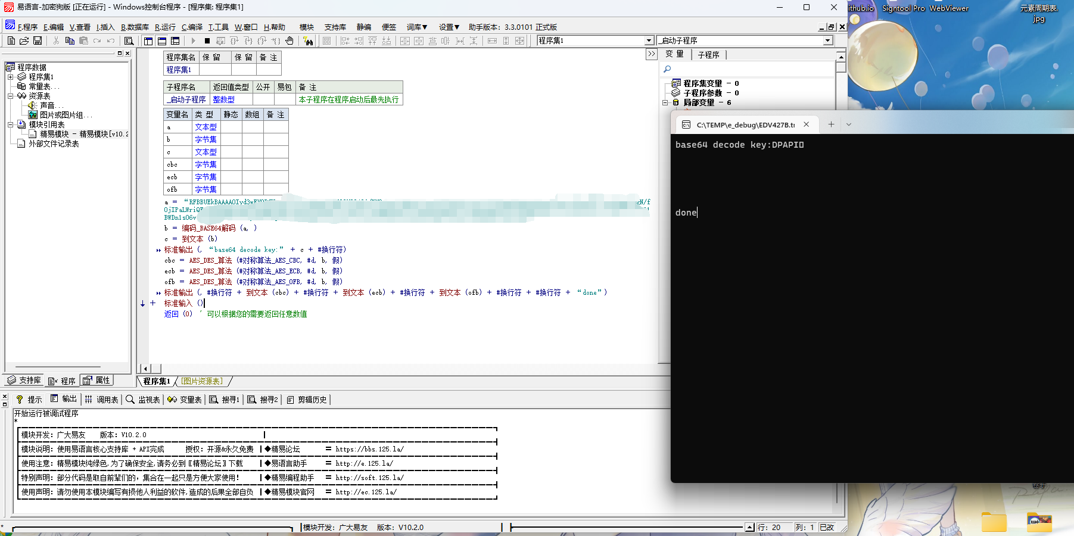Click the Open file toolbar icon

[x=24, y=40]
